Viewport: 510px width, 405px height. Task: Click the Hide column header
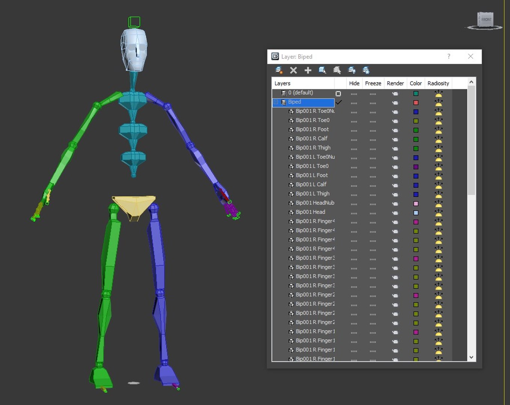click(x=354, y=83)
